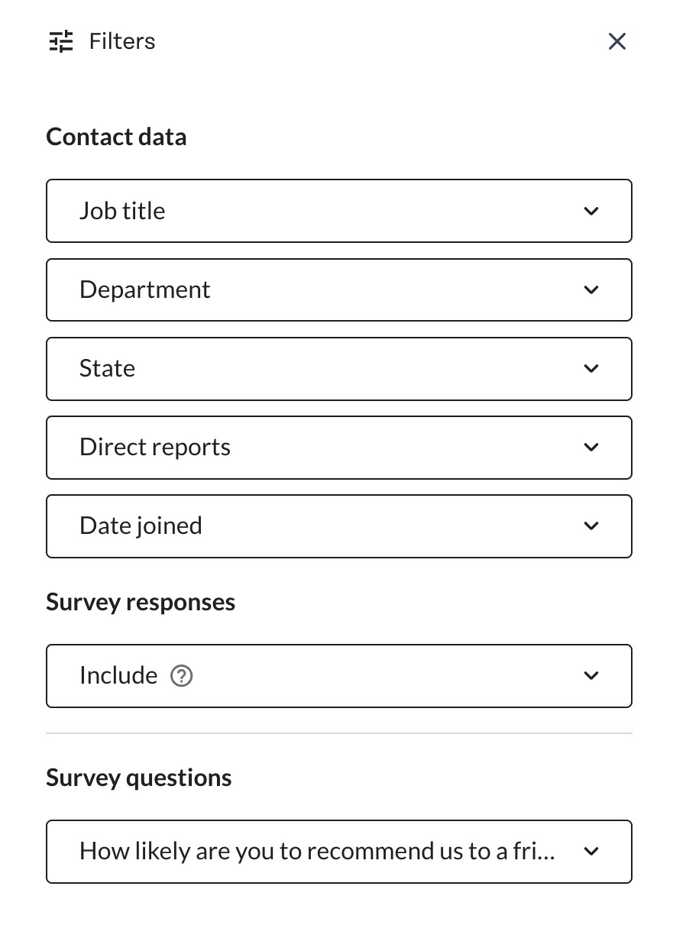Viewport: 686px width, 938px height.
Task: Click the Direct reports chevron arrow
Action: 591,447
